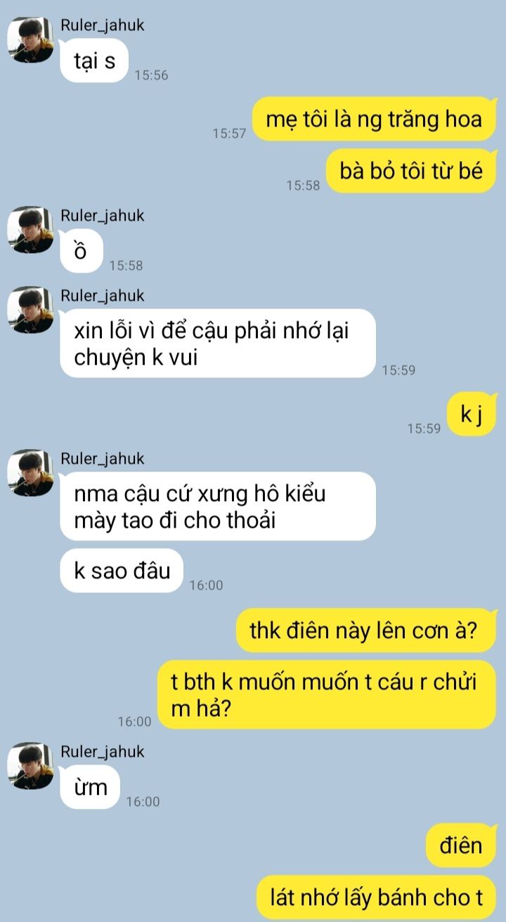Open Ruler_jahuk avatar beside 'tại s' message

[x=30, y=41]
